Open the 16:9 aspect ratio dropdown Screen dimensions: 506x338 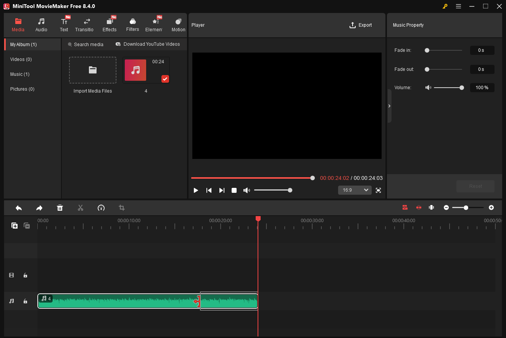tap(355, 190)
